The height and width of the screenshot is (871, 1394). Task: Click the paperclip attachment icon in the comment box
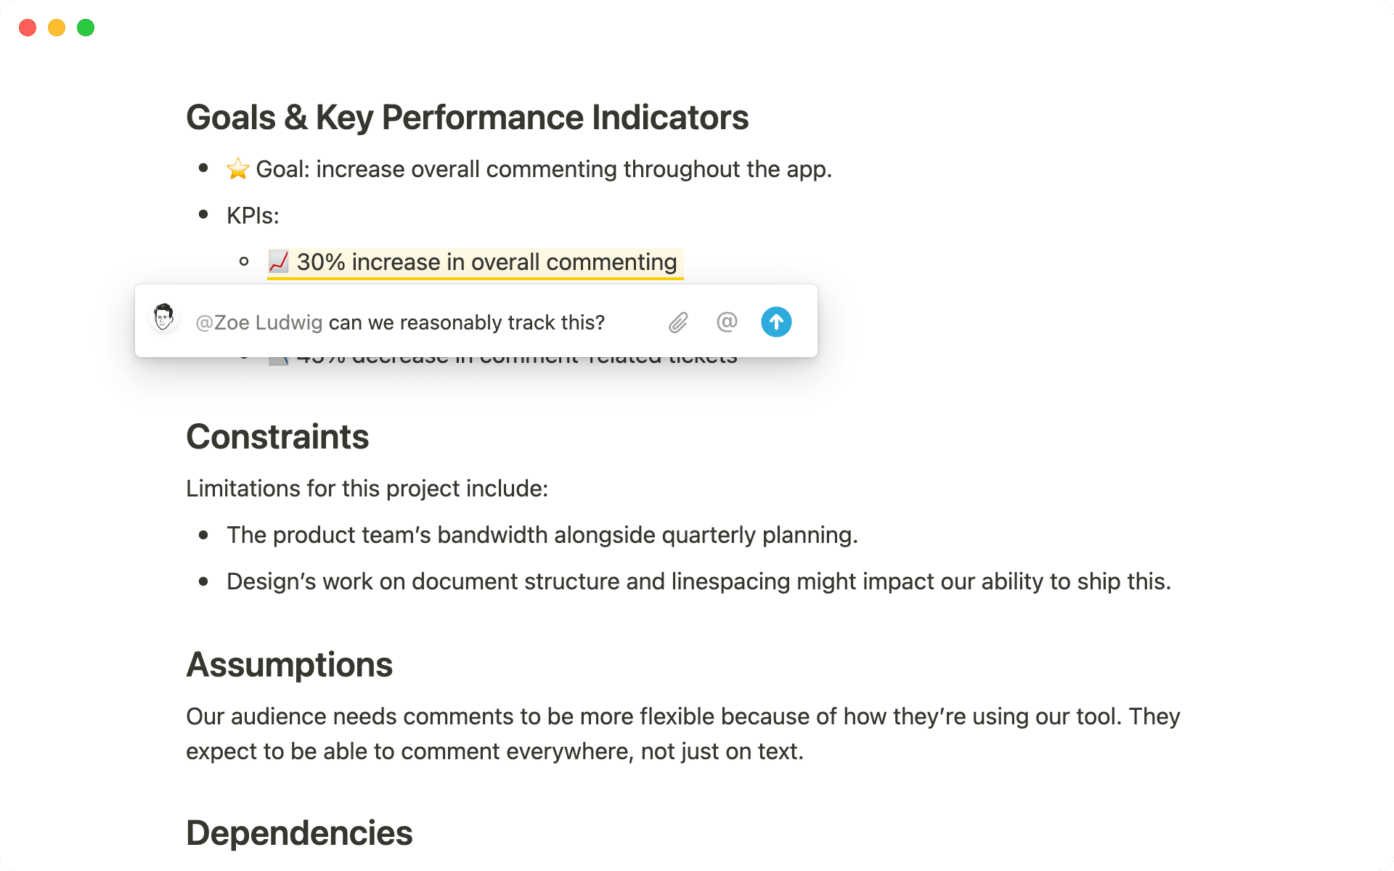[x=678, y=322]
